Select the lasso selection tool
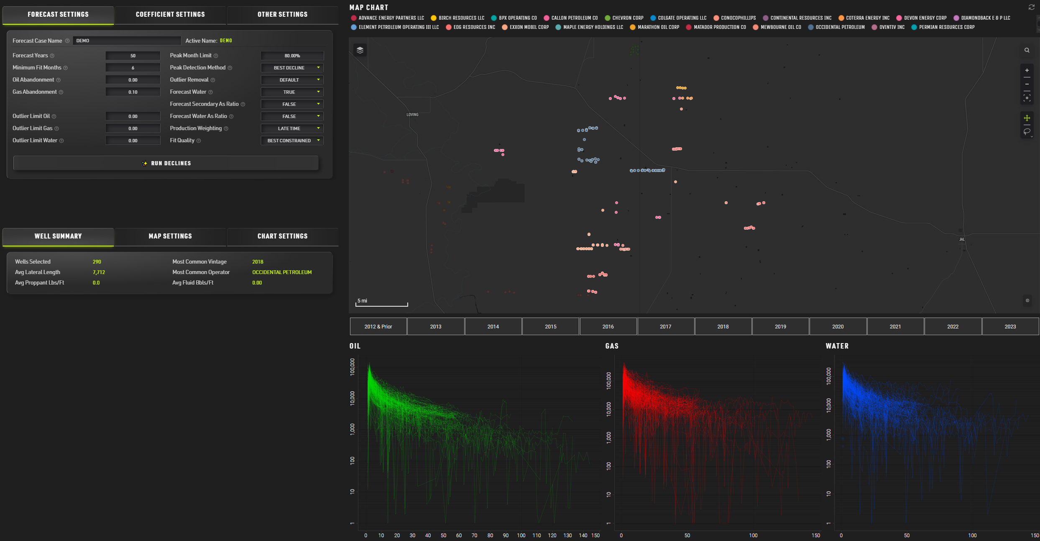Screen dimensions: 1040x541 1027,131
